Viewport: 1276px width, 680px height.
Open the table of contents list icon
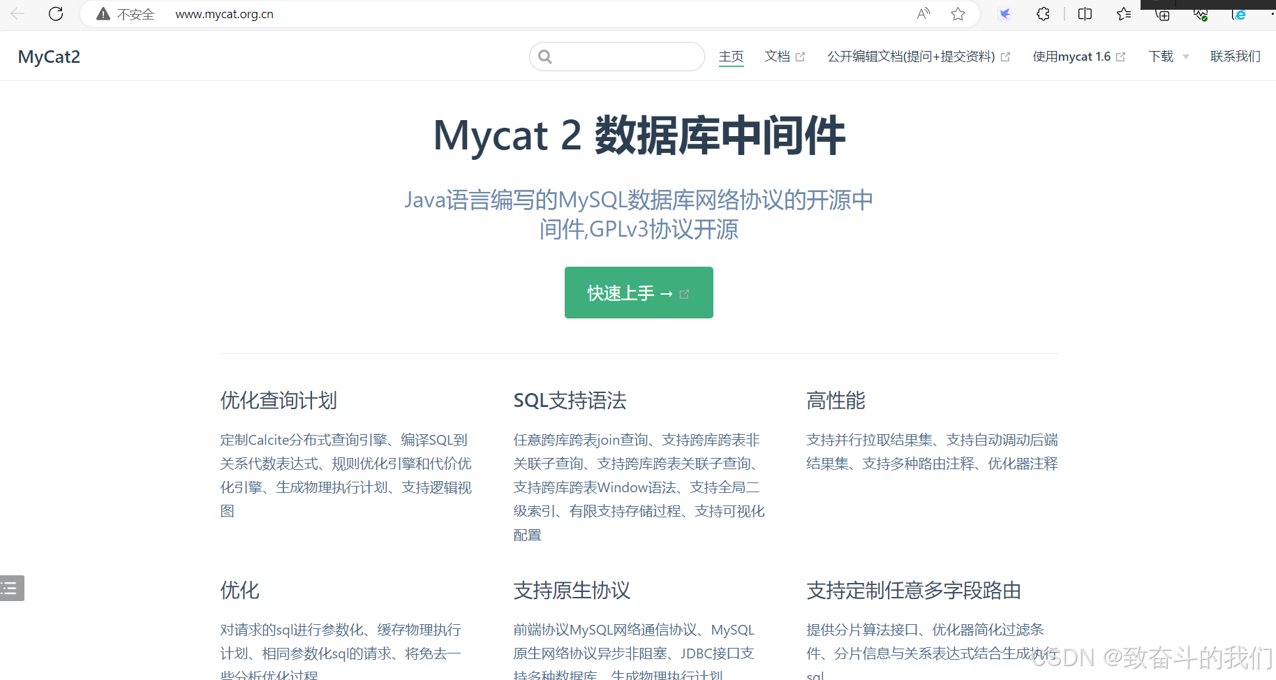pos(11,588)
